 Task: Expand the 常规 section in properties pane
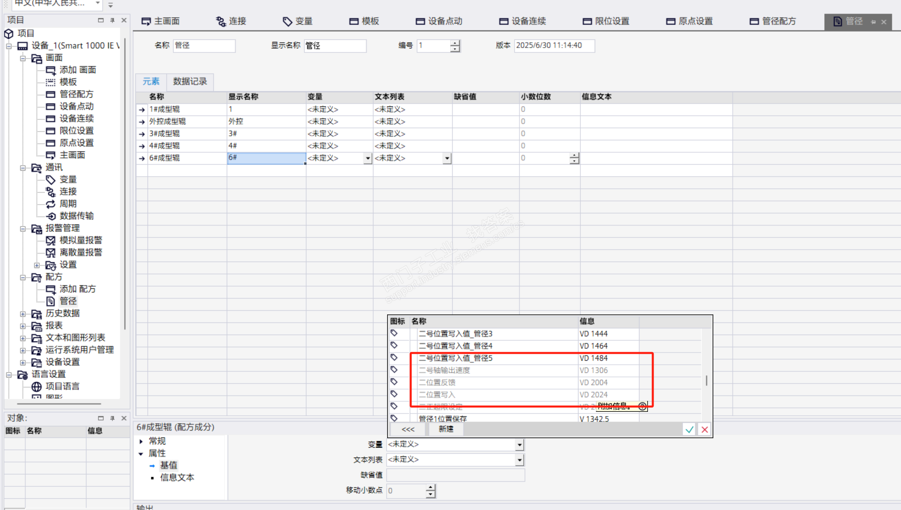tap(141, 441)
